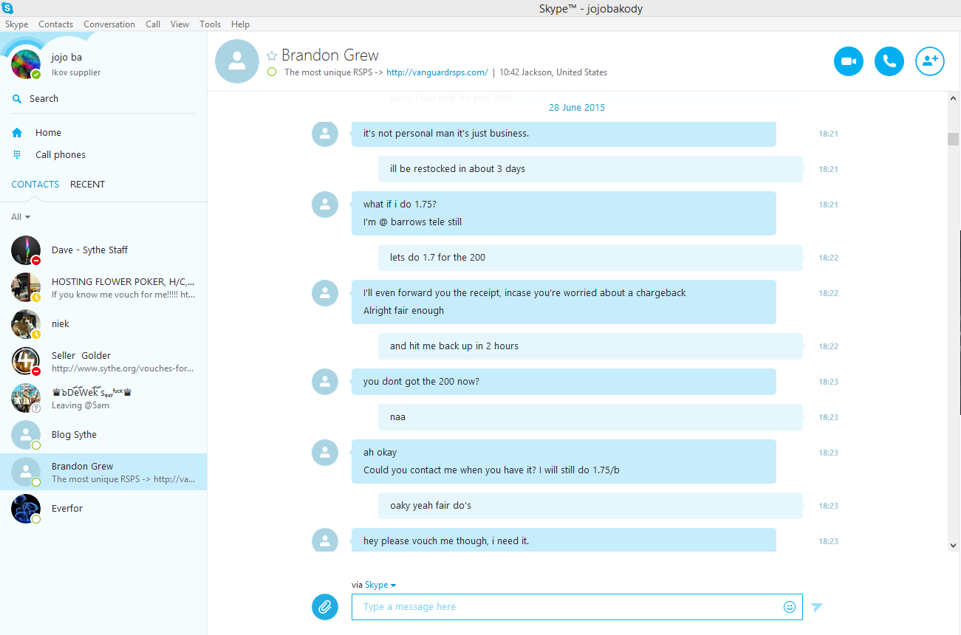Viewport: 961px width, 635px height.
Task: Start a voice call with Brandon Grew
Action: (889, 61)
